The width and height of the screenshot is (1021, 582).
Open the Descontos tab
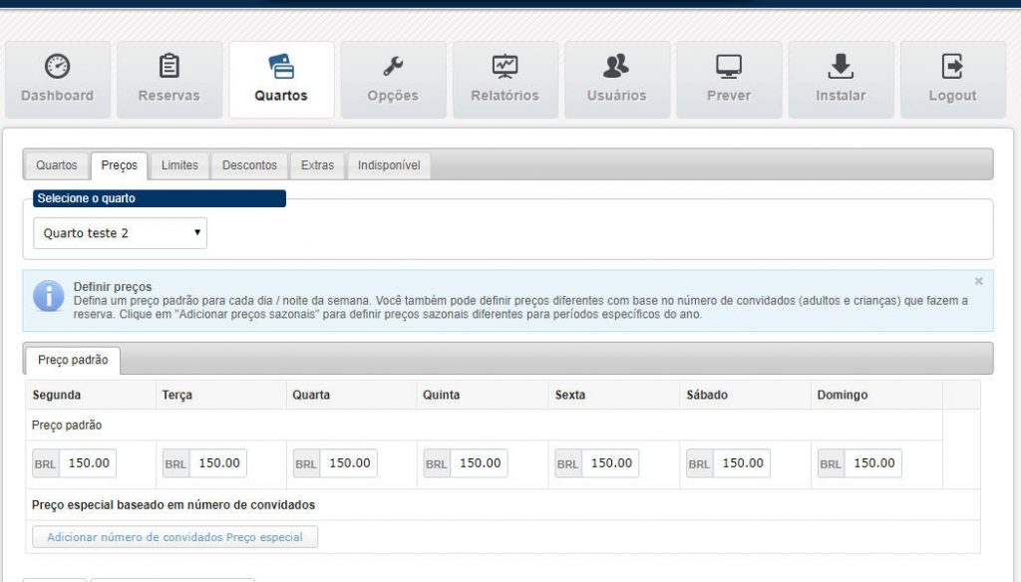click(249, 165)
